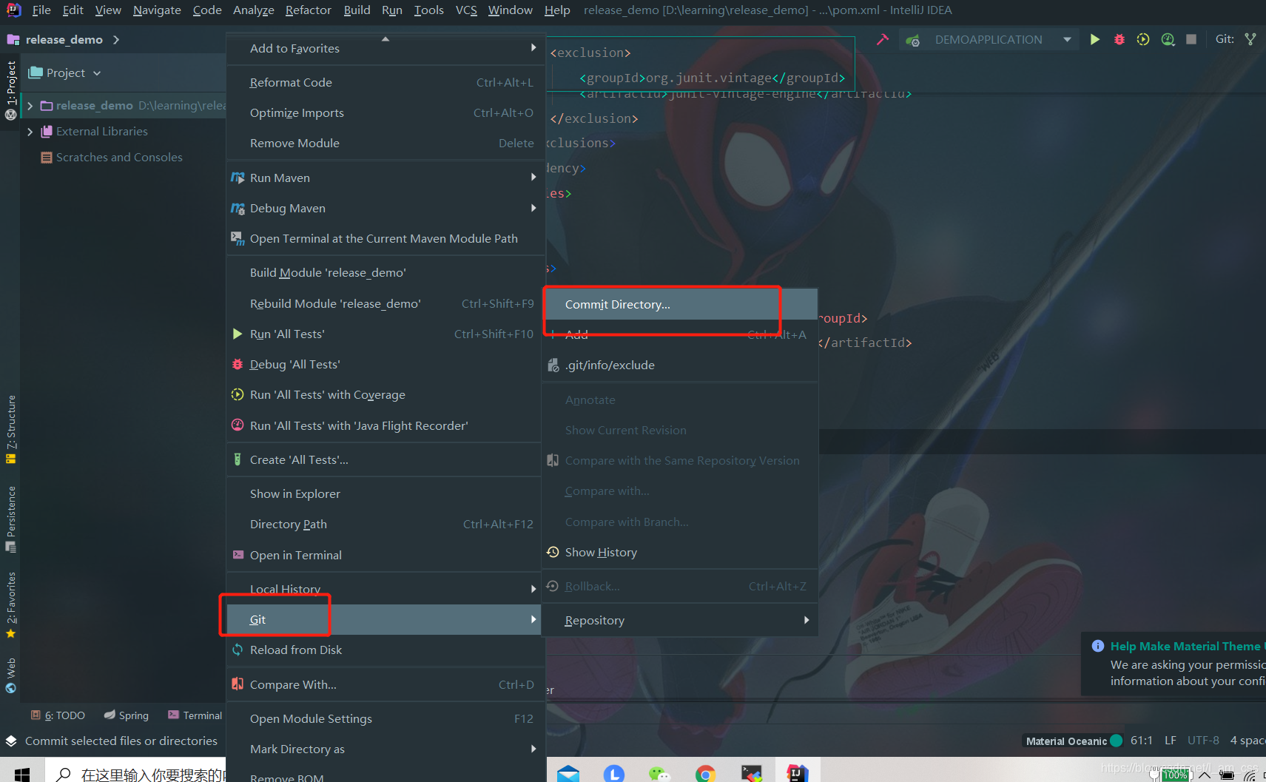Select Compare With... in context menu
This screenshot has height=782, width=1266.
[385, 685]
